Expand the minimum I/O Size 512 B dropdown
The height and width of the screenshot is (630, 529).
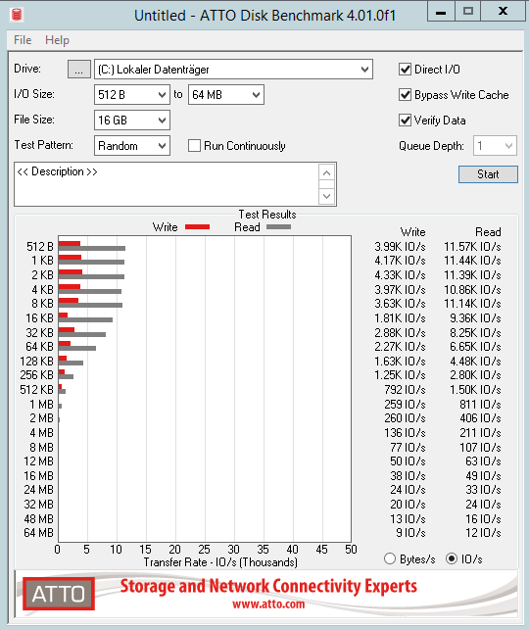[131, 94]
